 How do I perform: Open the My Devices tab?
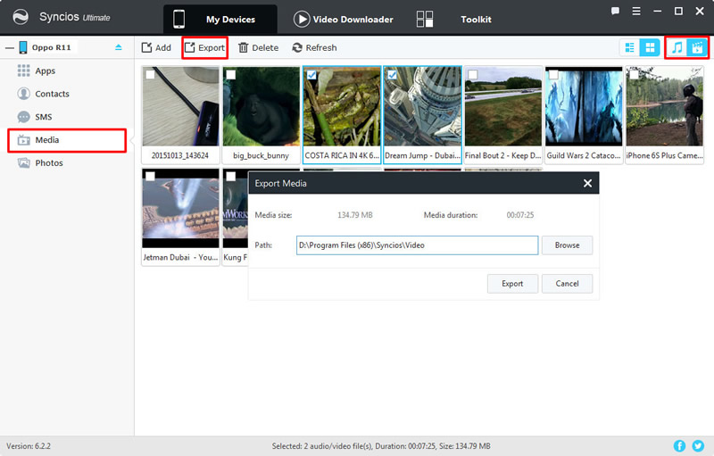coord(220,19)
